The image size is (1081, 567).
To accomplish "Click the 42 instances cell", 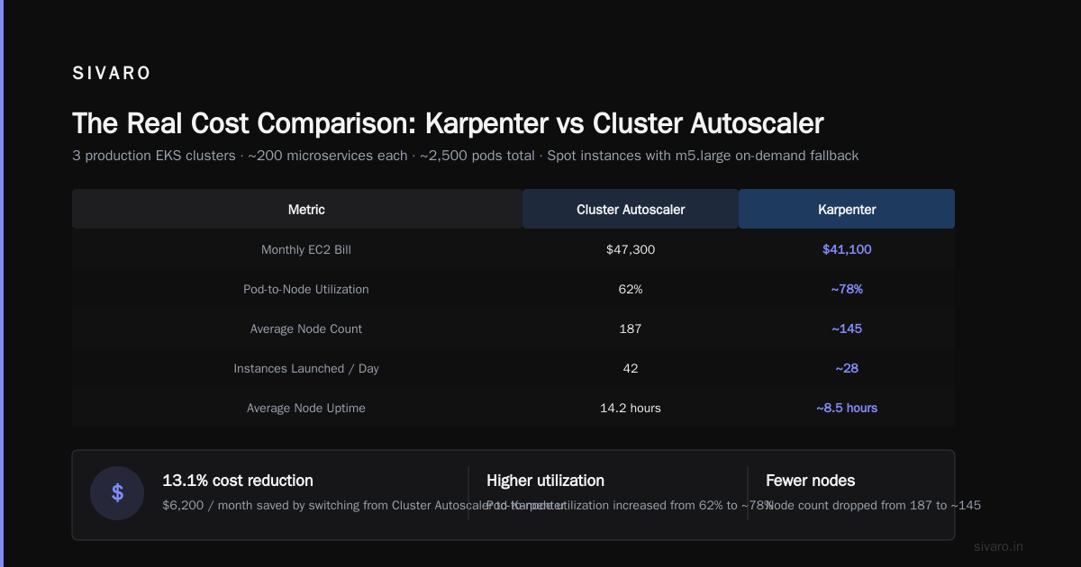I will (x=631, y=368).
